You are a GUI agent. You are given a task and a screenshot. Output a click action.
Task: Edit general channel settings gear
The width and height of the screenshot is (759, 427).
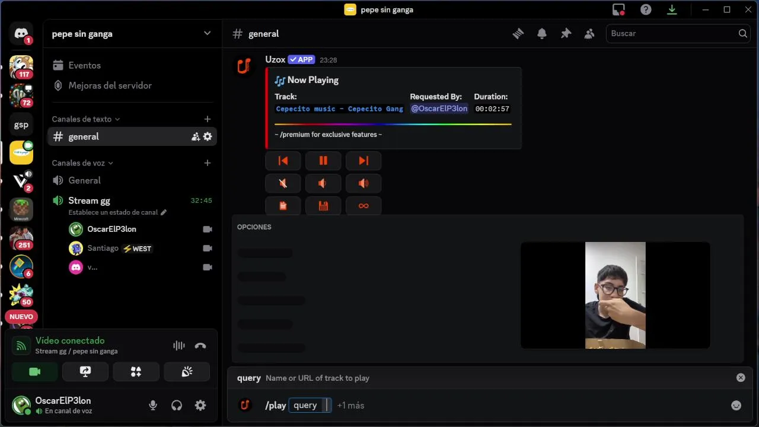coord(208,137)
